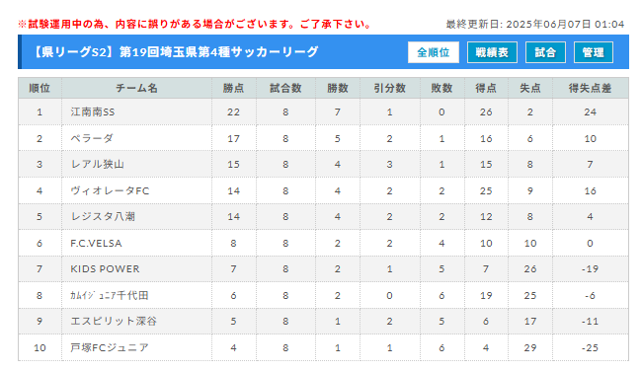Click the チーム名 column header
This screenshot has height=371, width=641.
click(136, 88)
